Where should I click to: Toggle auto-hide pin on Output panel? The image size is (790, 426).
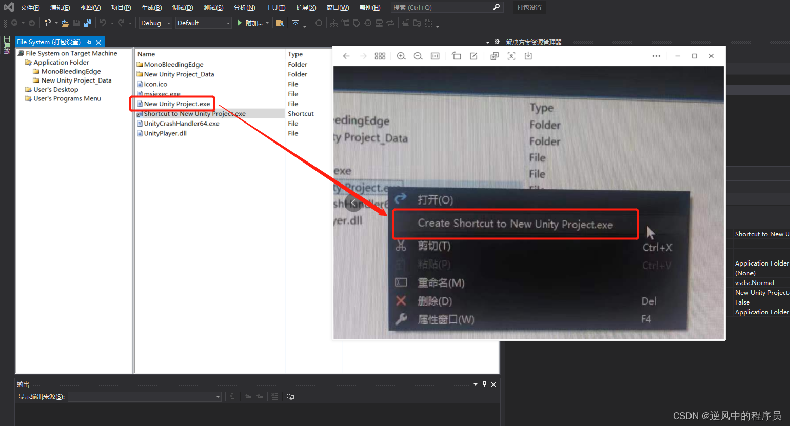pyautogui.click(x=484, y=384)
